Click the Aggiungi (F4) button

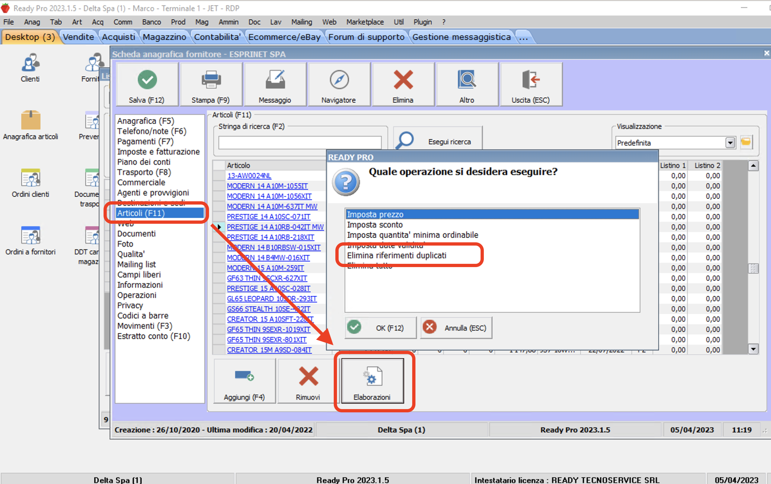(x=245, y=381)
